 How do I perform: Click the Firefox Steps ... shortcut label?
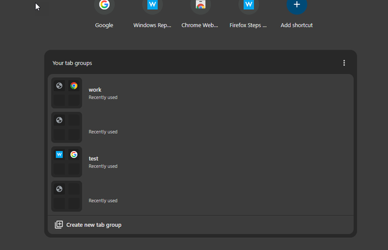click(248, 25)
